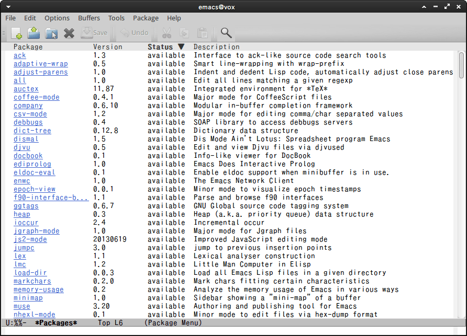Image resolution: width=467 pixels, height=336 pixels.
Task: Create a new file using the toolbar icon
Action: coord(16,33)
